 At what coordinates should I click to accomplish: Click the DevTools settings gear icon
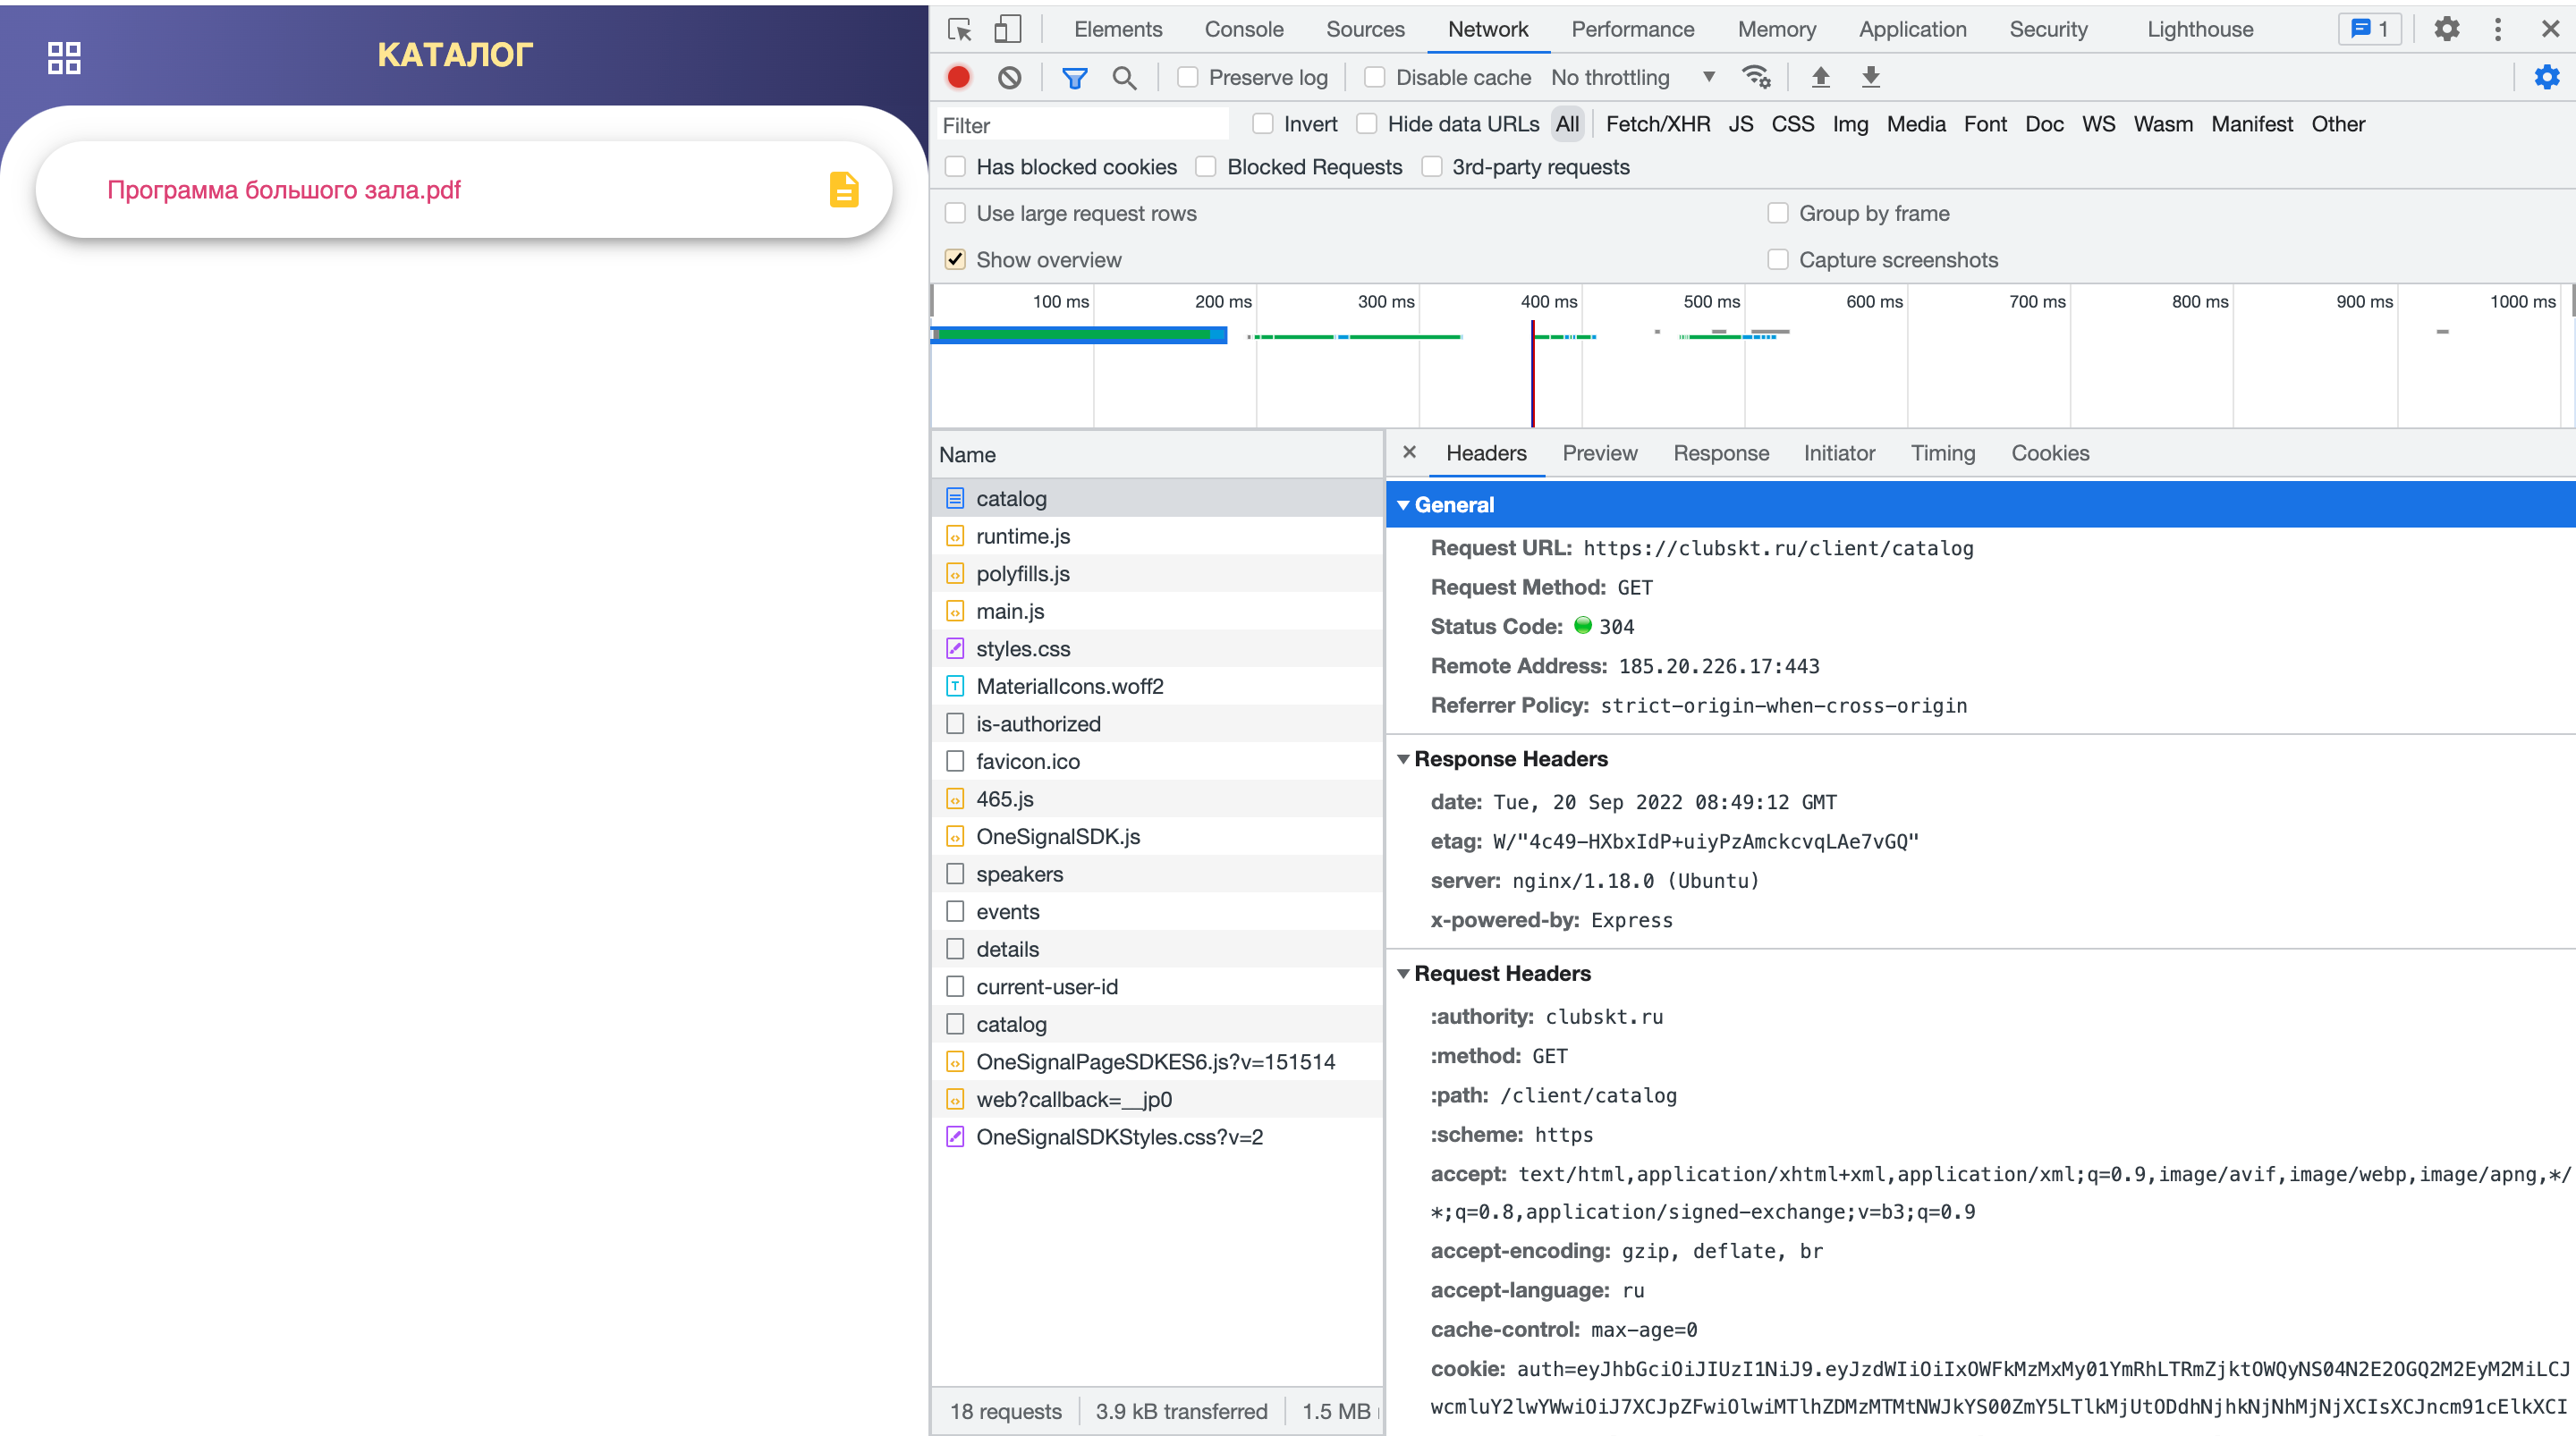coord(2449,27)
